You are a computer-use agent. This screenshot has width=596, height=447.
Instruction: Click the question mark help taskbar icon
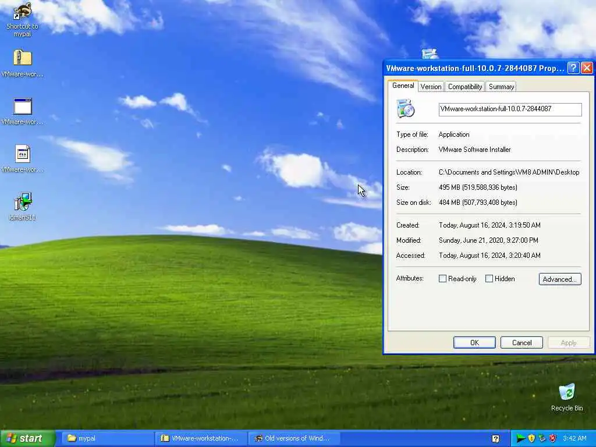click(496, 439)
